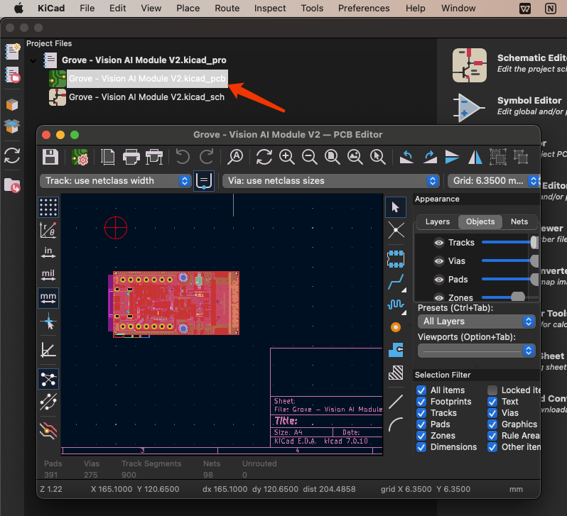Switch units to mils

pyautogui.click(x=48, y=275)
